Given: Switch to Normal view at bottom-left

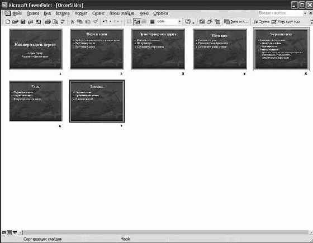Looking at the screenshot, I should (x=4, y=232).
